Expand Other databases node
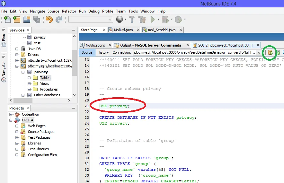Screen dimensions: 284x183 [23, 95]
